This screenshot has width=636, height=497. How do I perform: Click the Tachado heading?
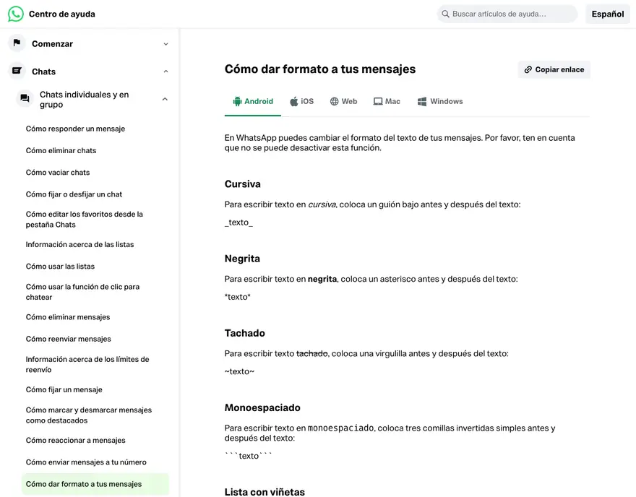pyautogui.click(x=244, y=333)
